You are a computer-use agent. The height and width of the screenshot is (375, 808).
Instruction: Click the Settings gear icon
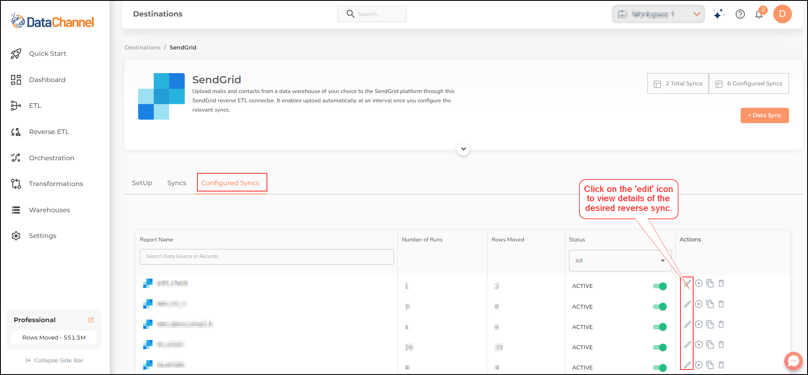16,236
